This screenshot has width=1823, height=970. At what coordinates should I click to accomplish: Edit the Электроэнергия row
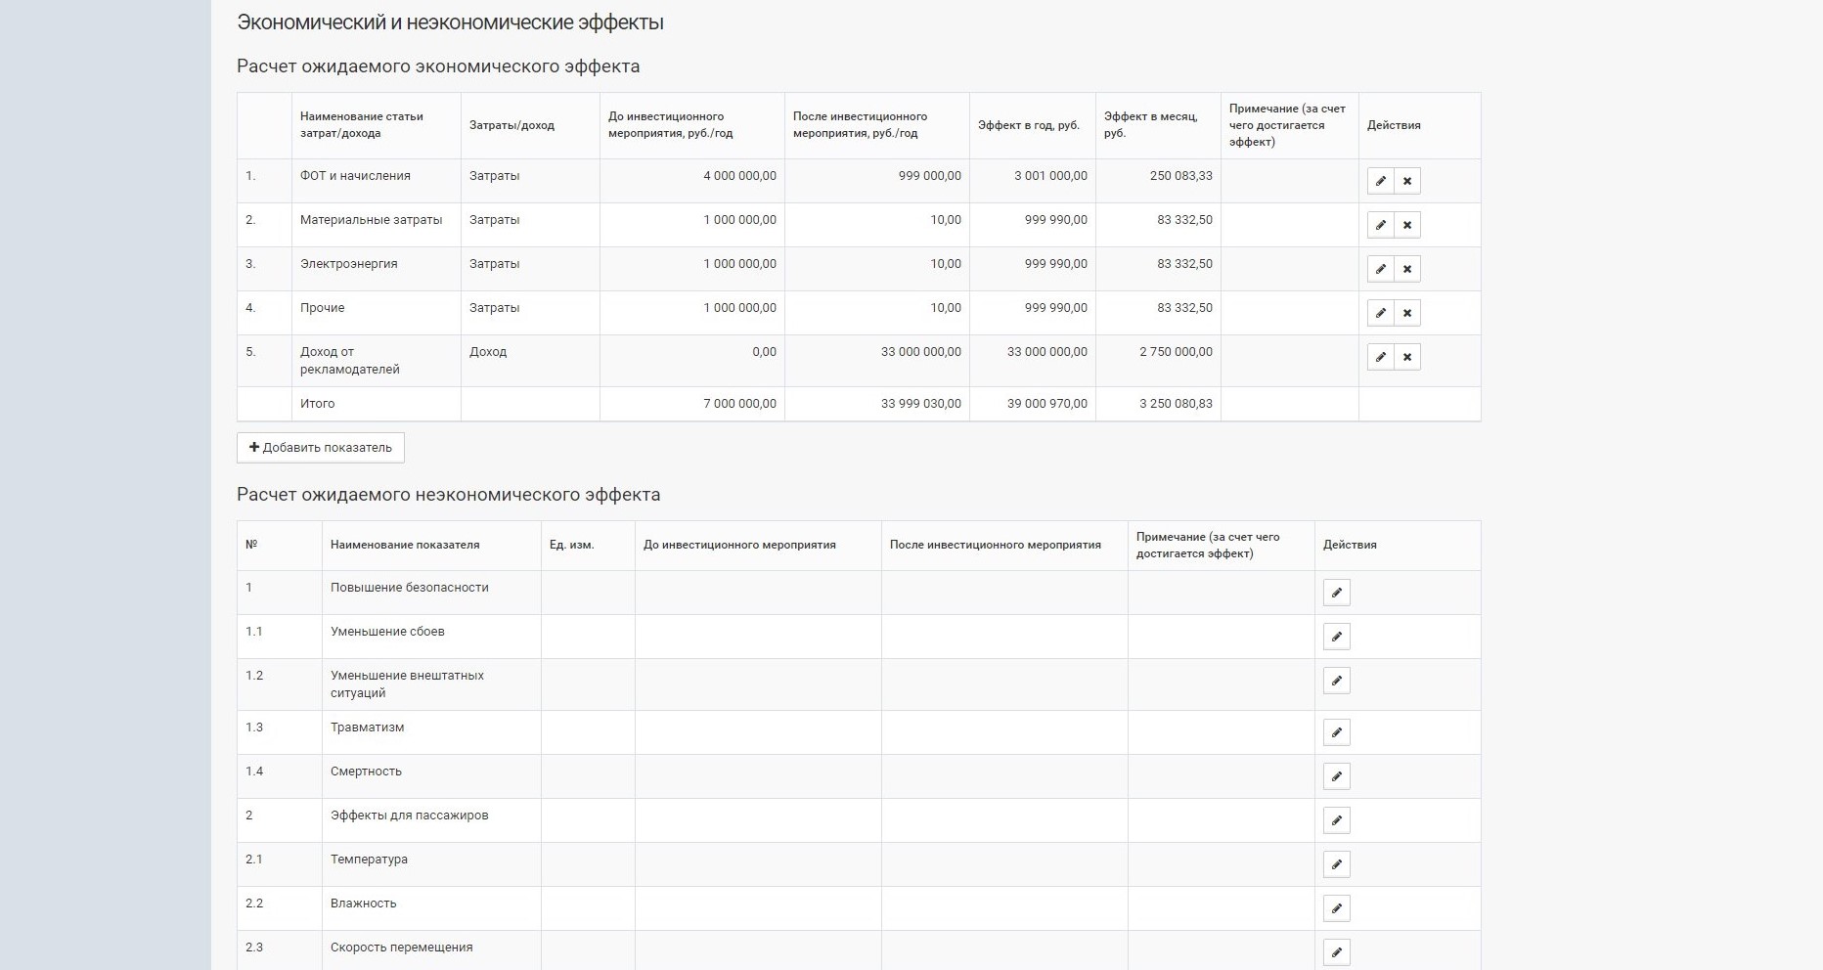coord(1380,269)
